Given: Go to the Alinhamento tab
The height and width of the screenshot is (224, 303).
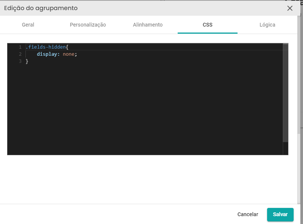Looking at the screenshot, I should click(148, 25).
